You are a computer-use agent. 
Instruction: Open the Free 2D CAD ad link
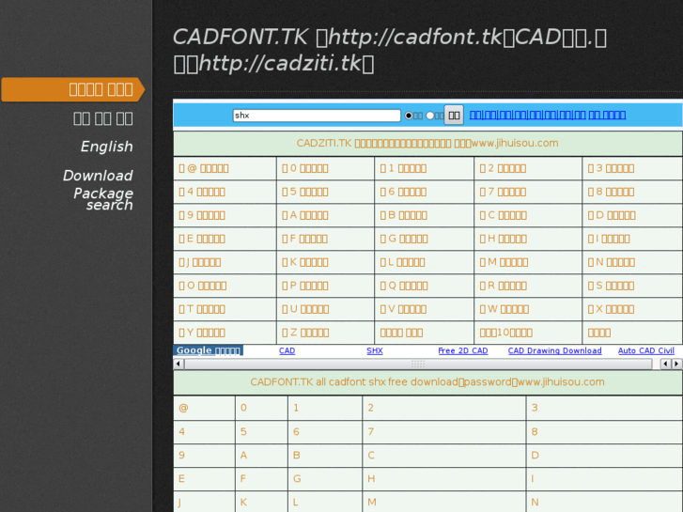pos(463,350)
